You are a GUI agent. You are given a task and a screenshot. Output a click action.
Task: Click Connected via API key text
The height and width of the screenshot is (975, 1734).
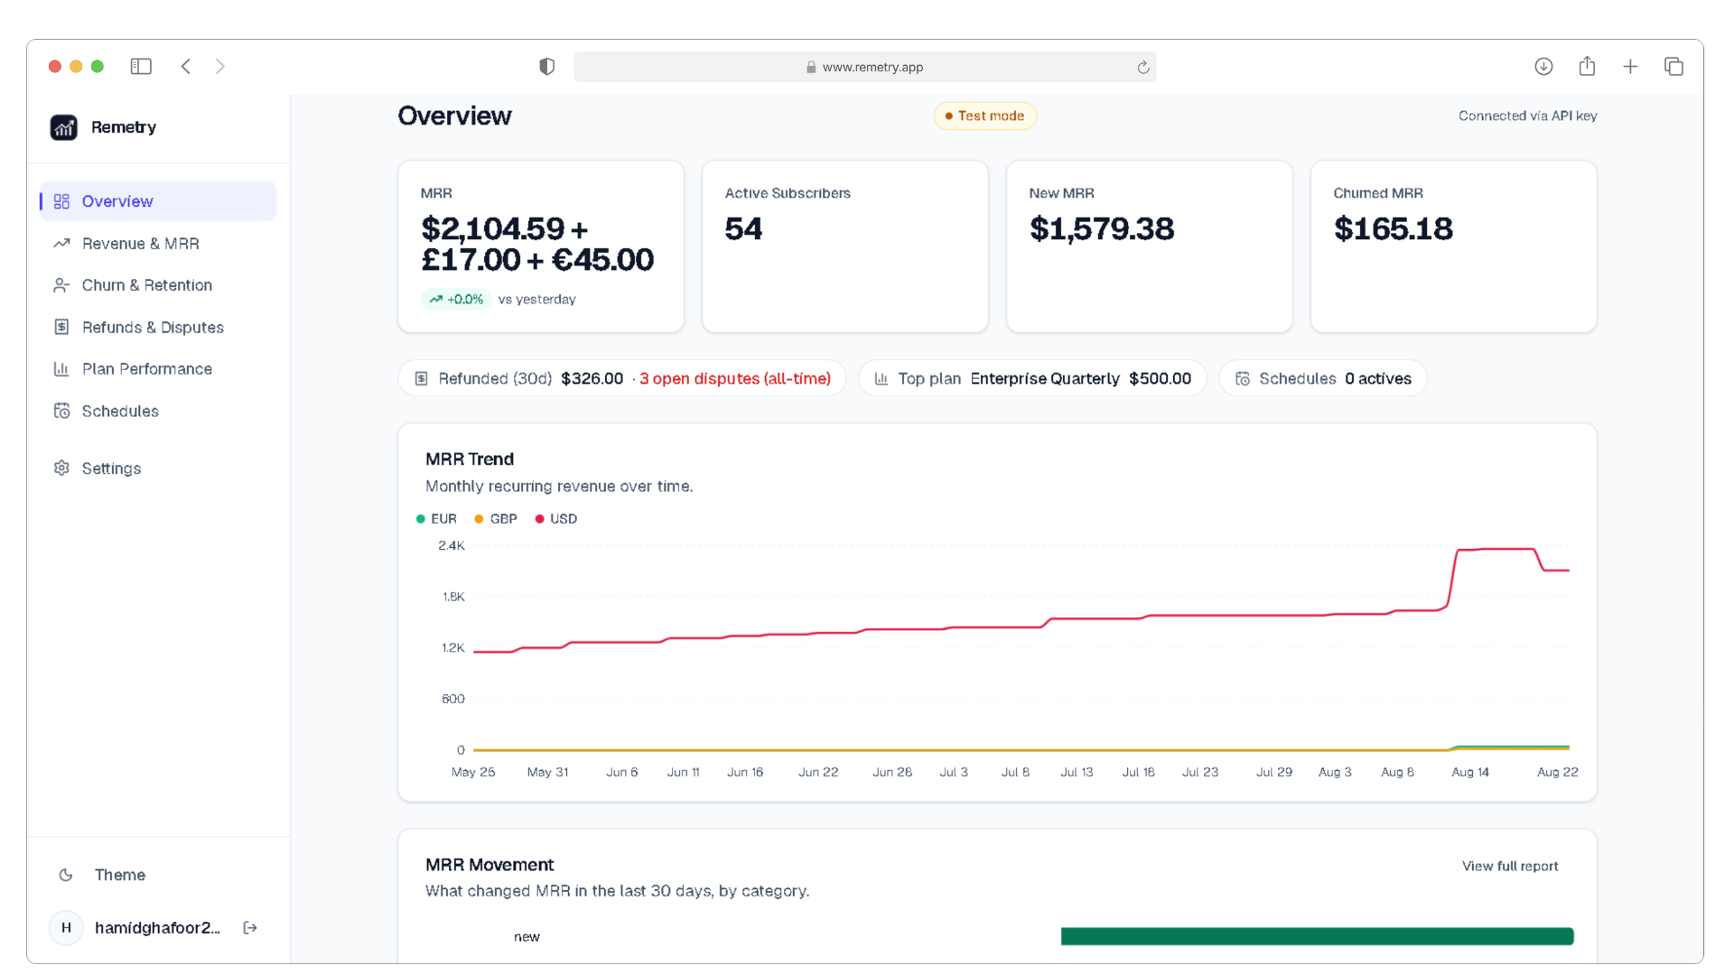coord(1527,116)
